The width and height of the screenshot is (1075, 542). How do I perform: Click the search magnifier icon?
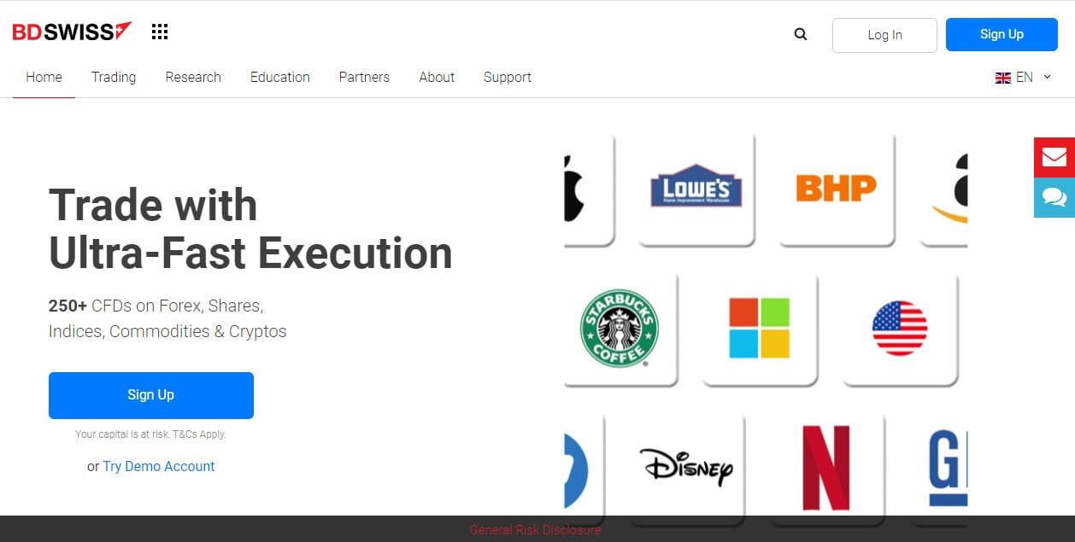tap(800, 35)
